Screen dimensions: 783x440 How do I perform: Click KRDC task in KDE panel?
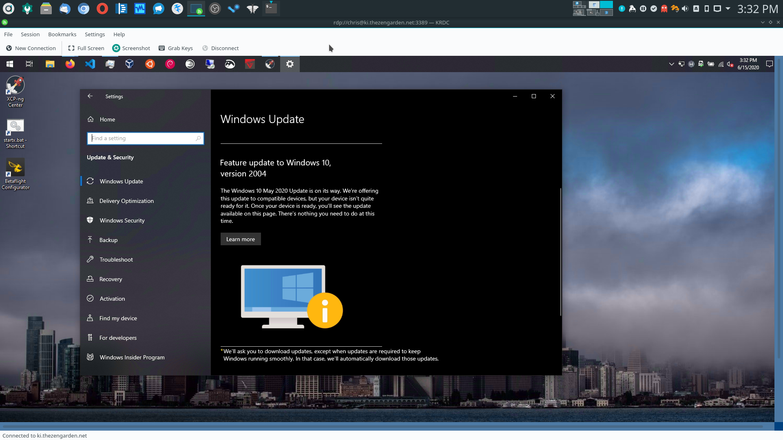[196, 8]
